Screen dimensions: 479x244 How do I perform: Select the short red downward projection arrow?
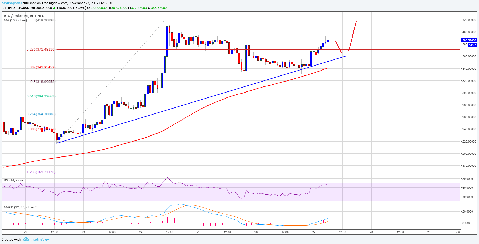339,47
